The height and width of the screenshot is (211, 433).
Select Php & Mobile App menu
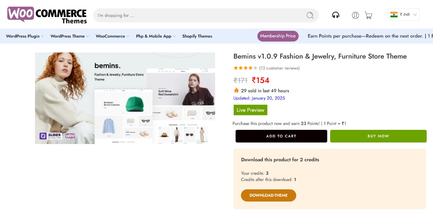coord(154,36)
